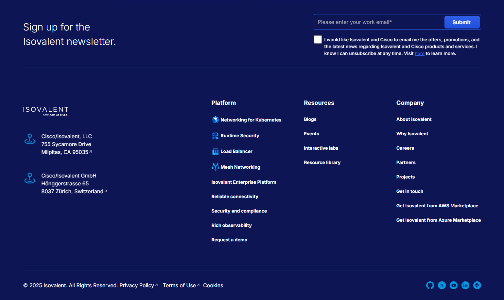
Task: Open the 'here' unsubscribe link
Action: tap(420, 53)
